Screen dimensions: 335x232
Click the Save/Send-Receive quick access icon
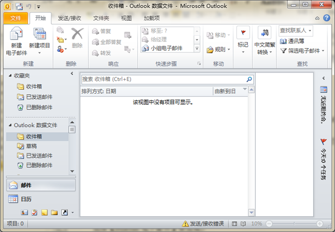tap(19, 6)
